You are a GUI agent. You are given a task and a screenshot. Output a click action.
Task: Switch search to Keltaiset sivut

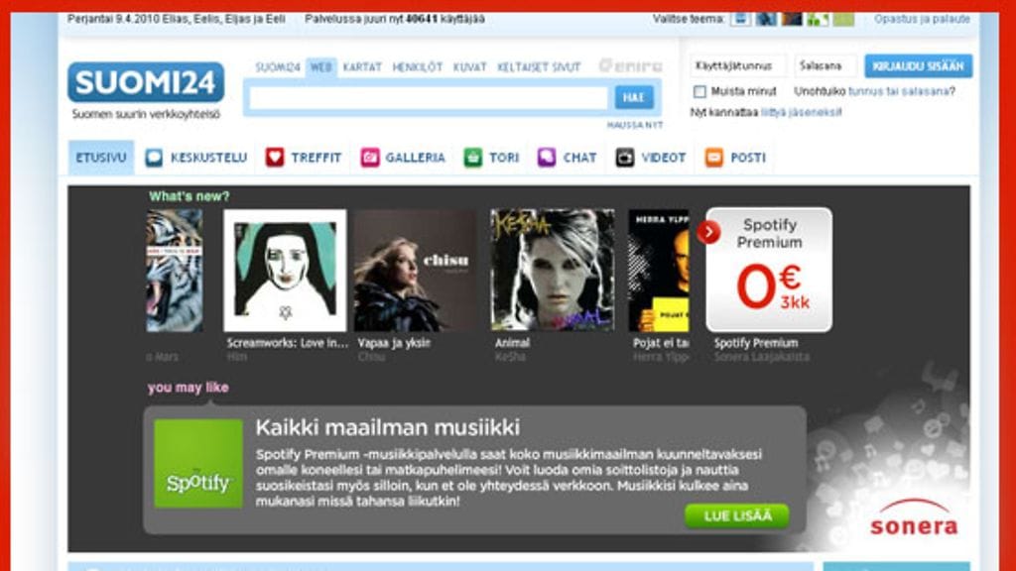pos(539,67)
